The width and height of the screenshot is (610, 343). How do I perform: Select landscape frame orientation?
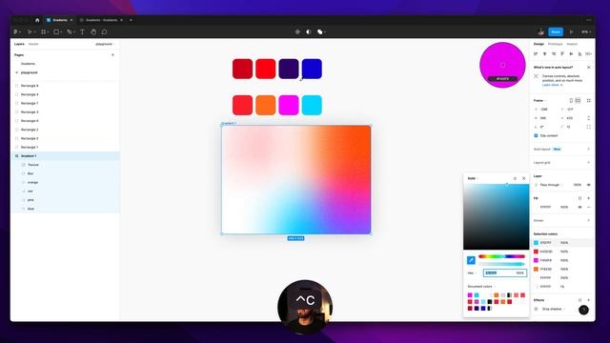coord(578,101)
